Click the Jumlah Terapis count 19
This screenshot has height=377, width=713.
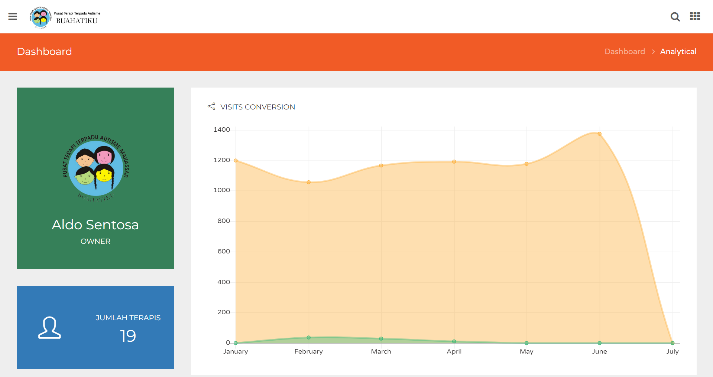pos(128,336)
